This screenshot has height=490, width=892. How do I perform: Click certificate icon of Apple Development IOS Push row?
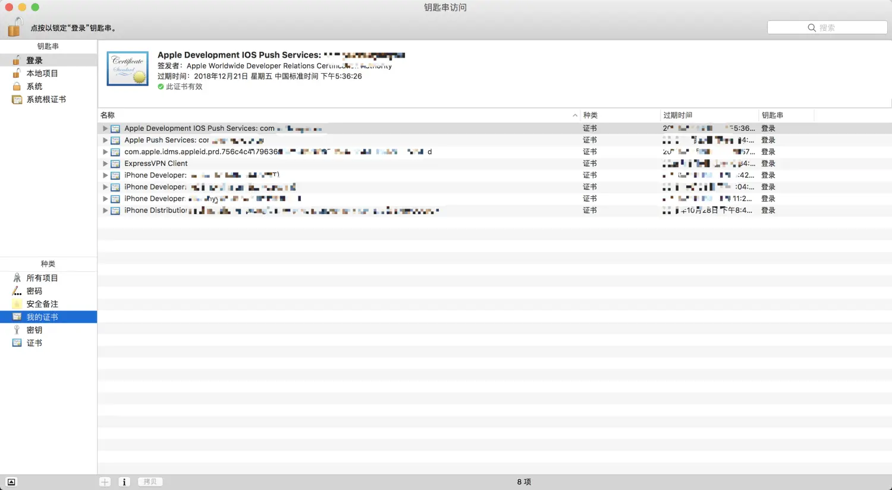tap(115, 128)
